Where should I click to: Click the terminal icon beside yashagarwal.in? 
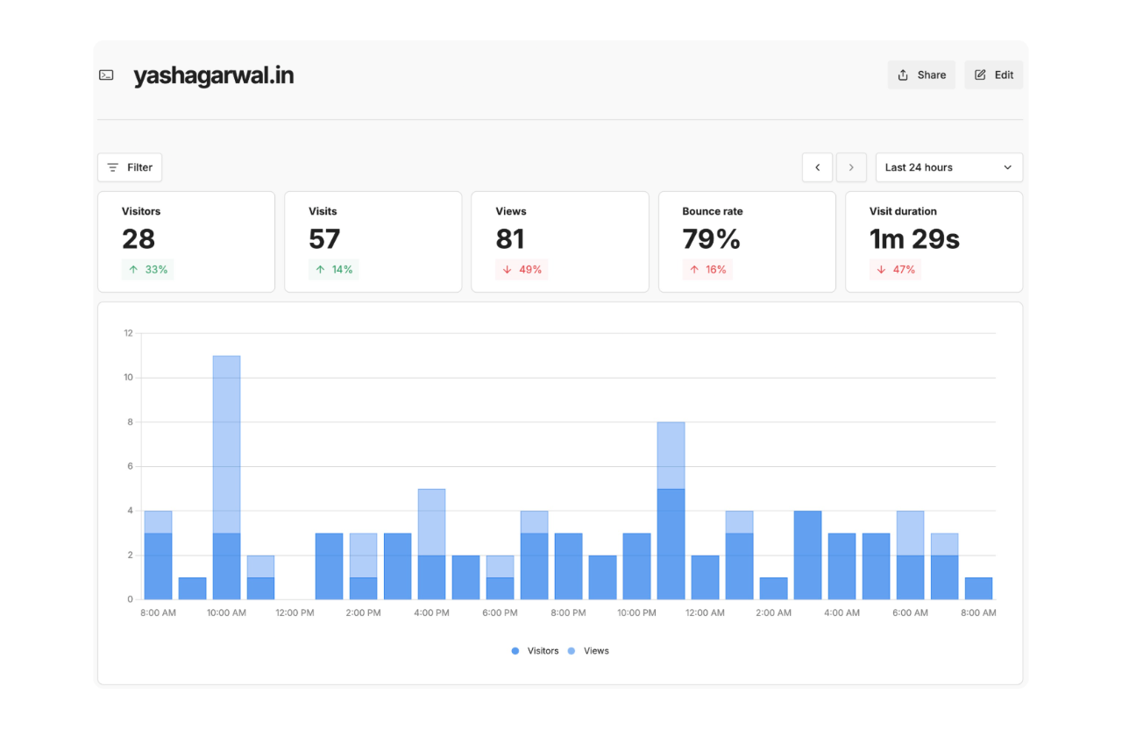click(106, 75)
